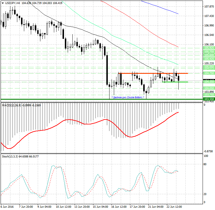
Task: Select the MACD(12,26,9) indicator label
Action: tap(12, 105)
